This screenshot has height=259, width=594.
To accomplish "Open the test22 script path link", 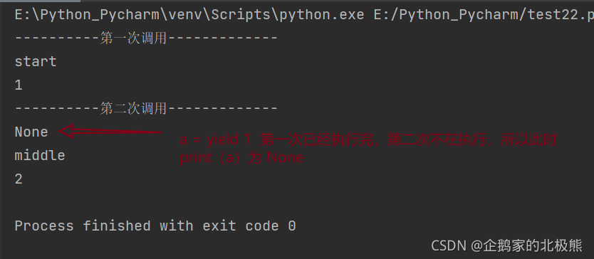I will 484,15.
